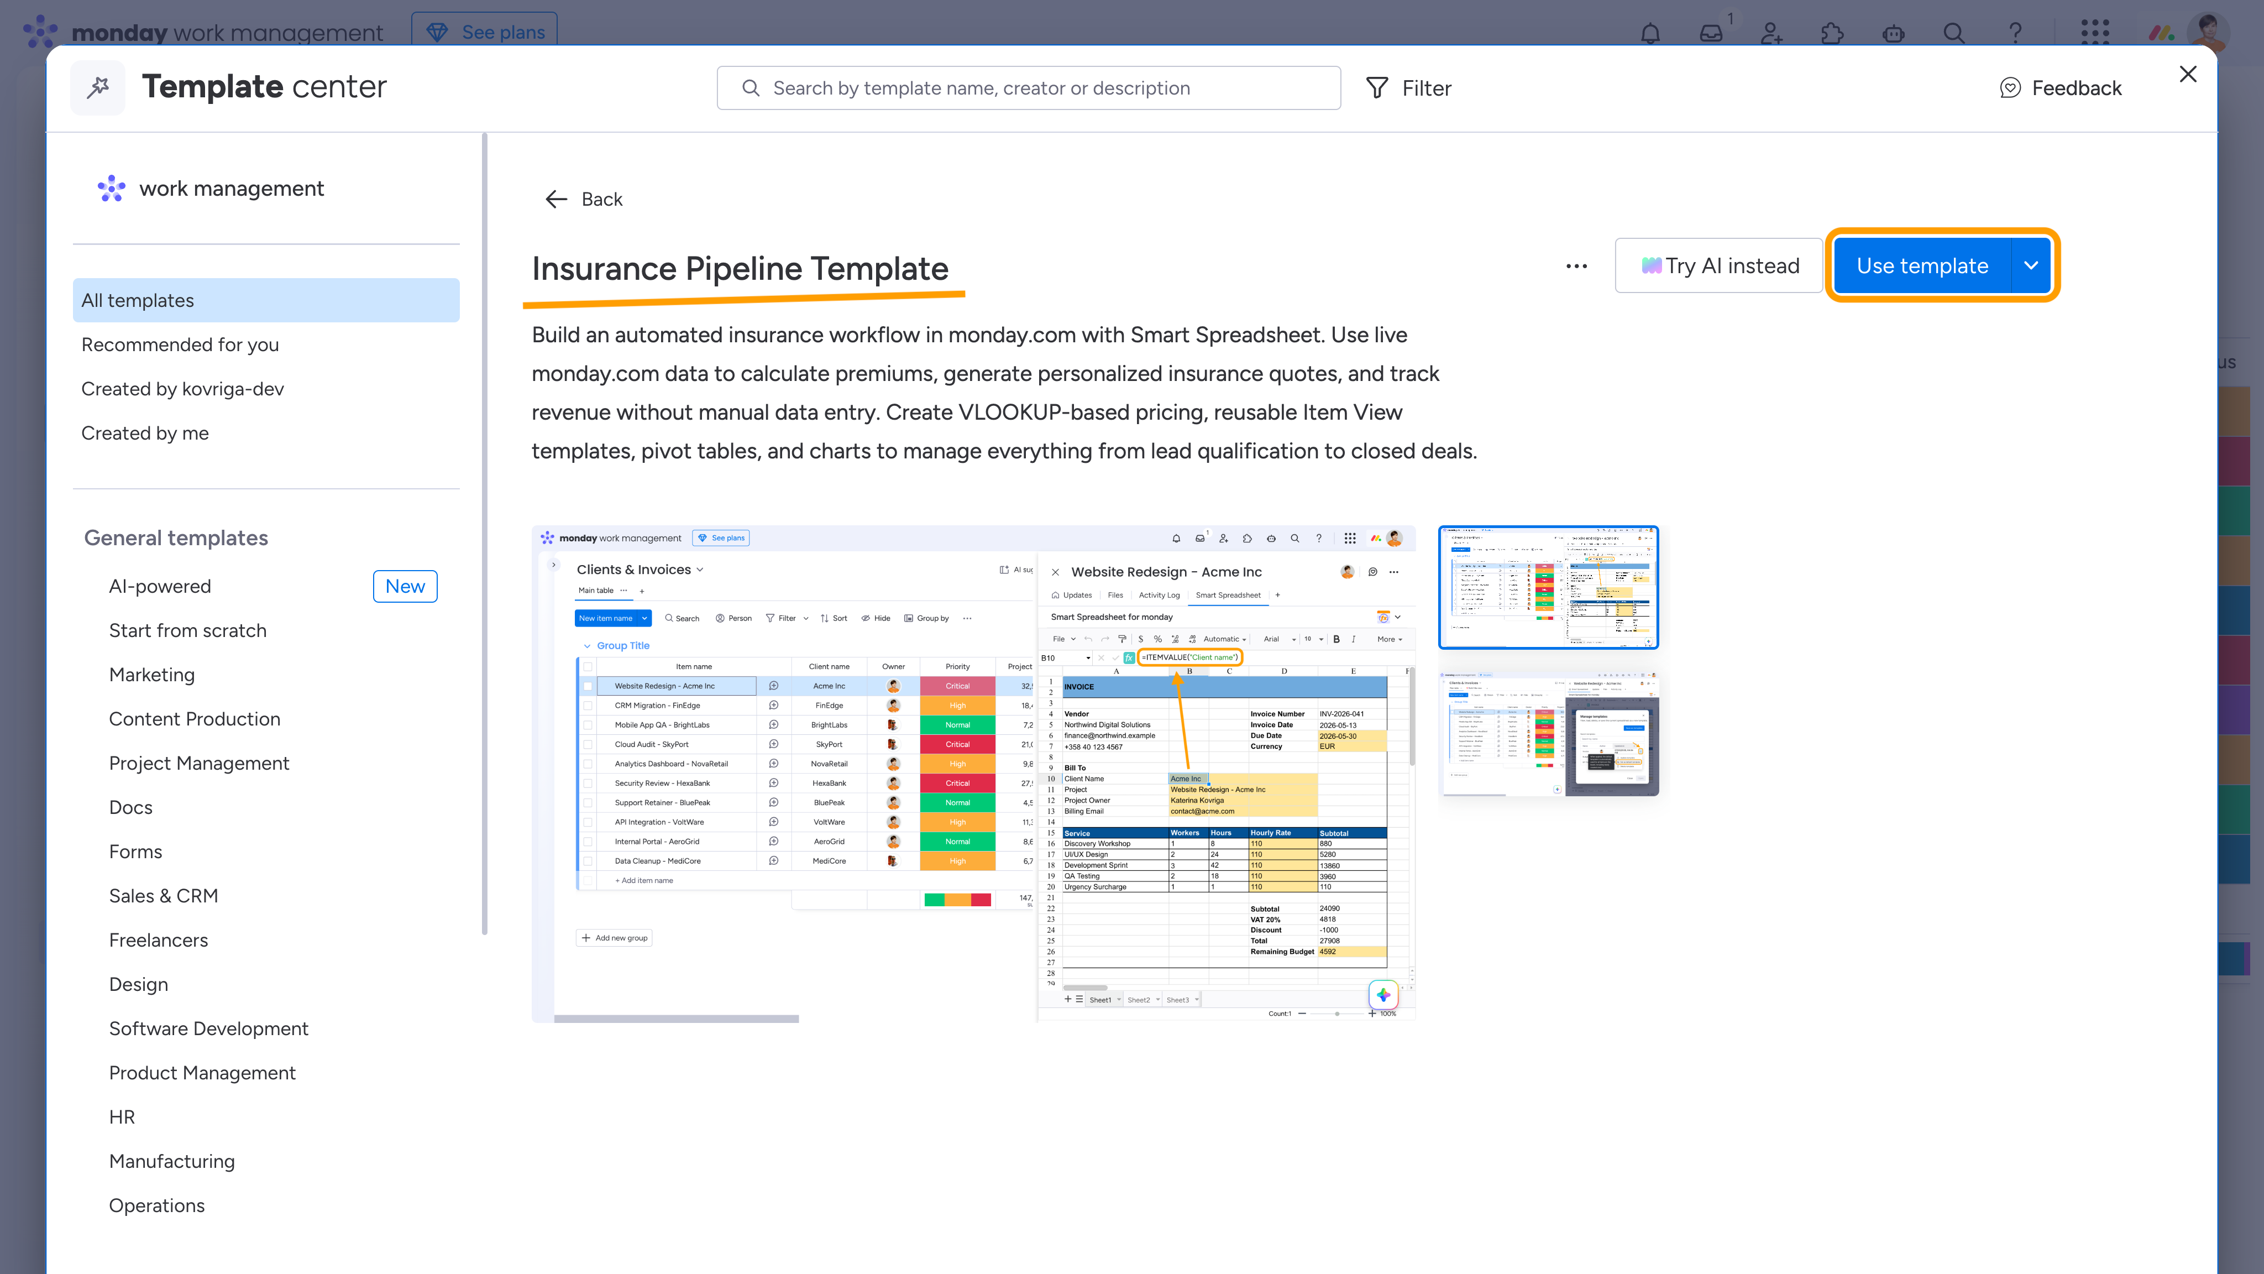Open the three-dot more options menu
2264x1274 pixels.
(x=1577, y=265)
